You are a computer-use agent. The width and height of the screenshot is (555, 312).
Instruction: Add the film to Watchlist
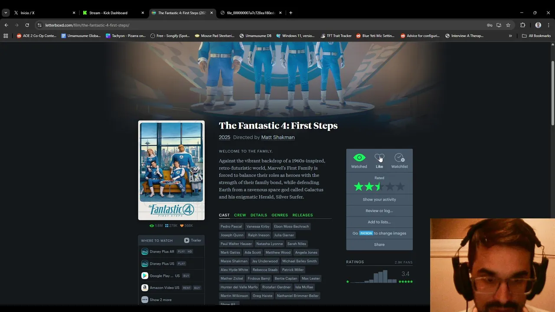[x=399, y=158]
